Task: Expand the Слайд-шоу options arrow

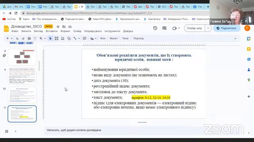Action: click(208, 28)
